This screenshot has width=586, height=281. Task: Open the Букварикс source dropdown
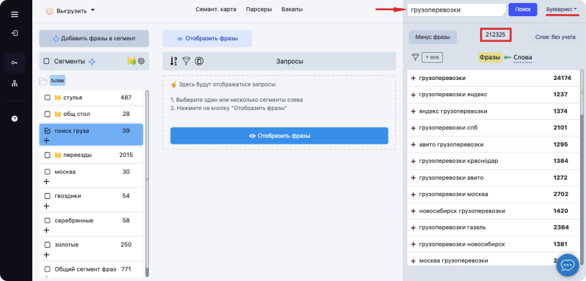point(561,10)
